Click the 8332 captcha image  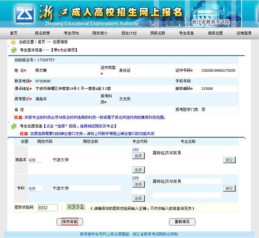pyautogui.click(x=74, y=207)
